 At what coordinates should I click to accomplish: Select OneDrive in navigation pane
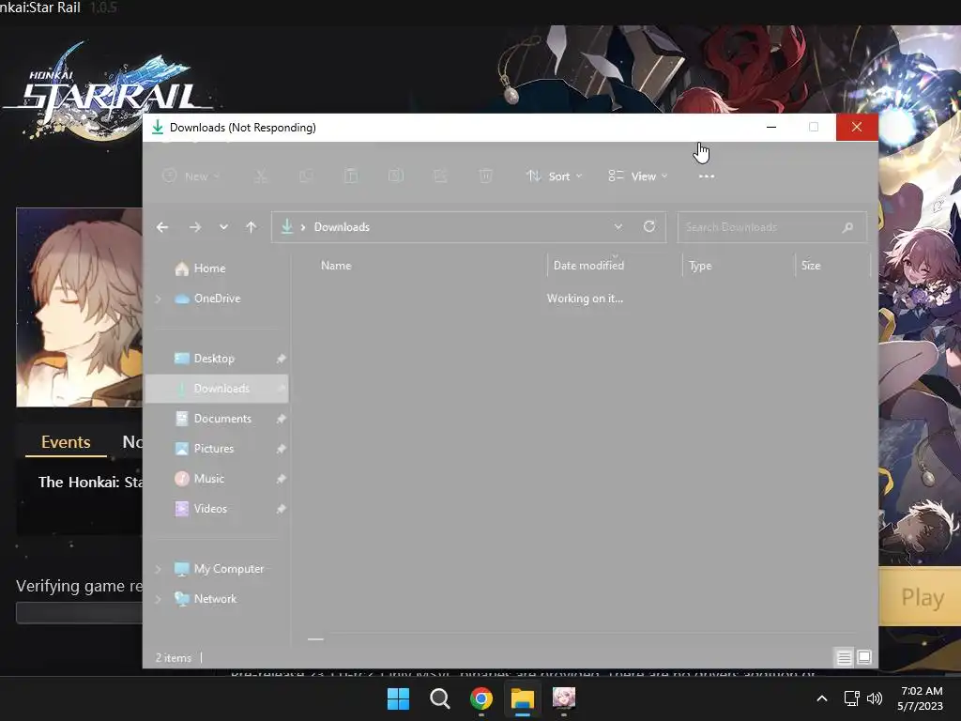(x=218, y=299)
